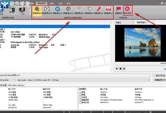Expand the MPEG4 profiles dropdown

[x=8, y=80]
